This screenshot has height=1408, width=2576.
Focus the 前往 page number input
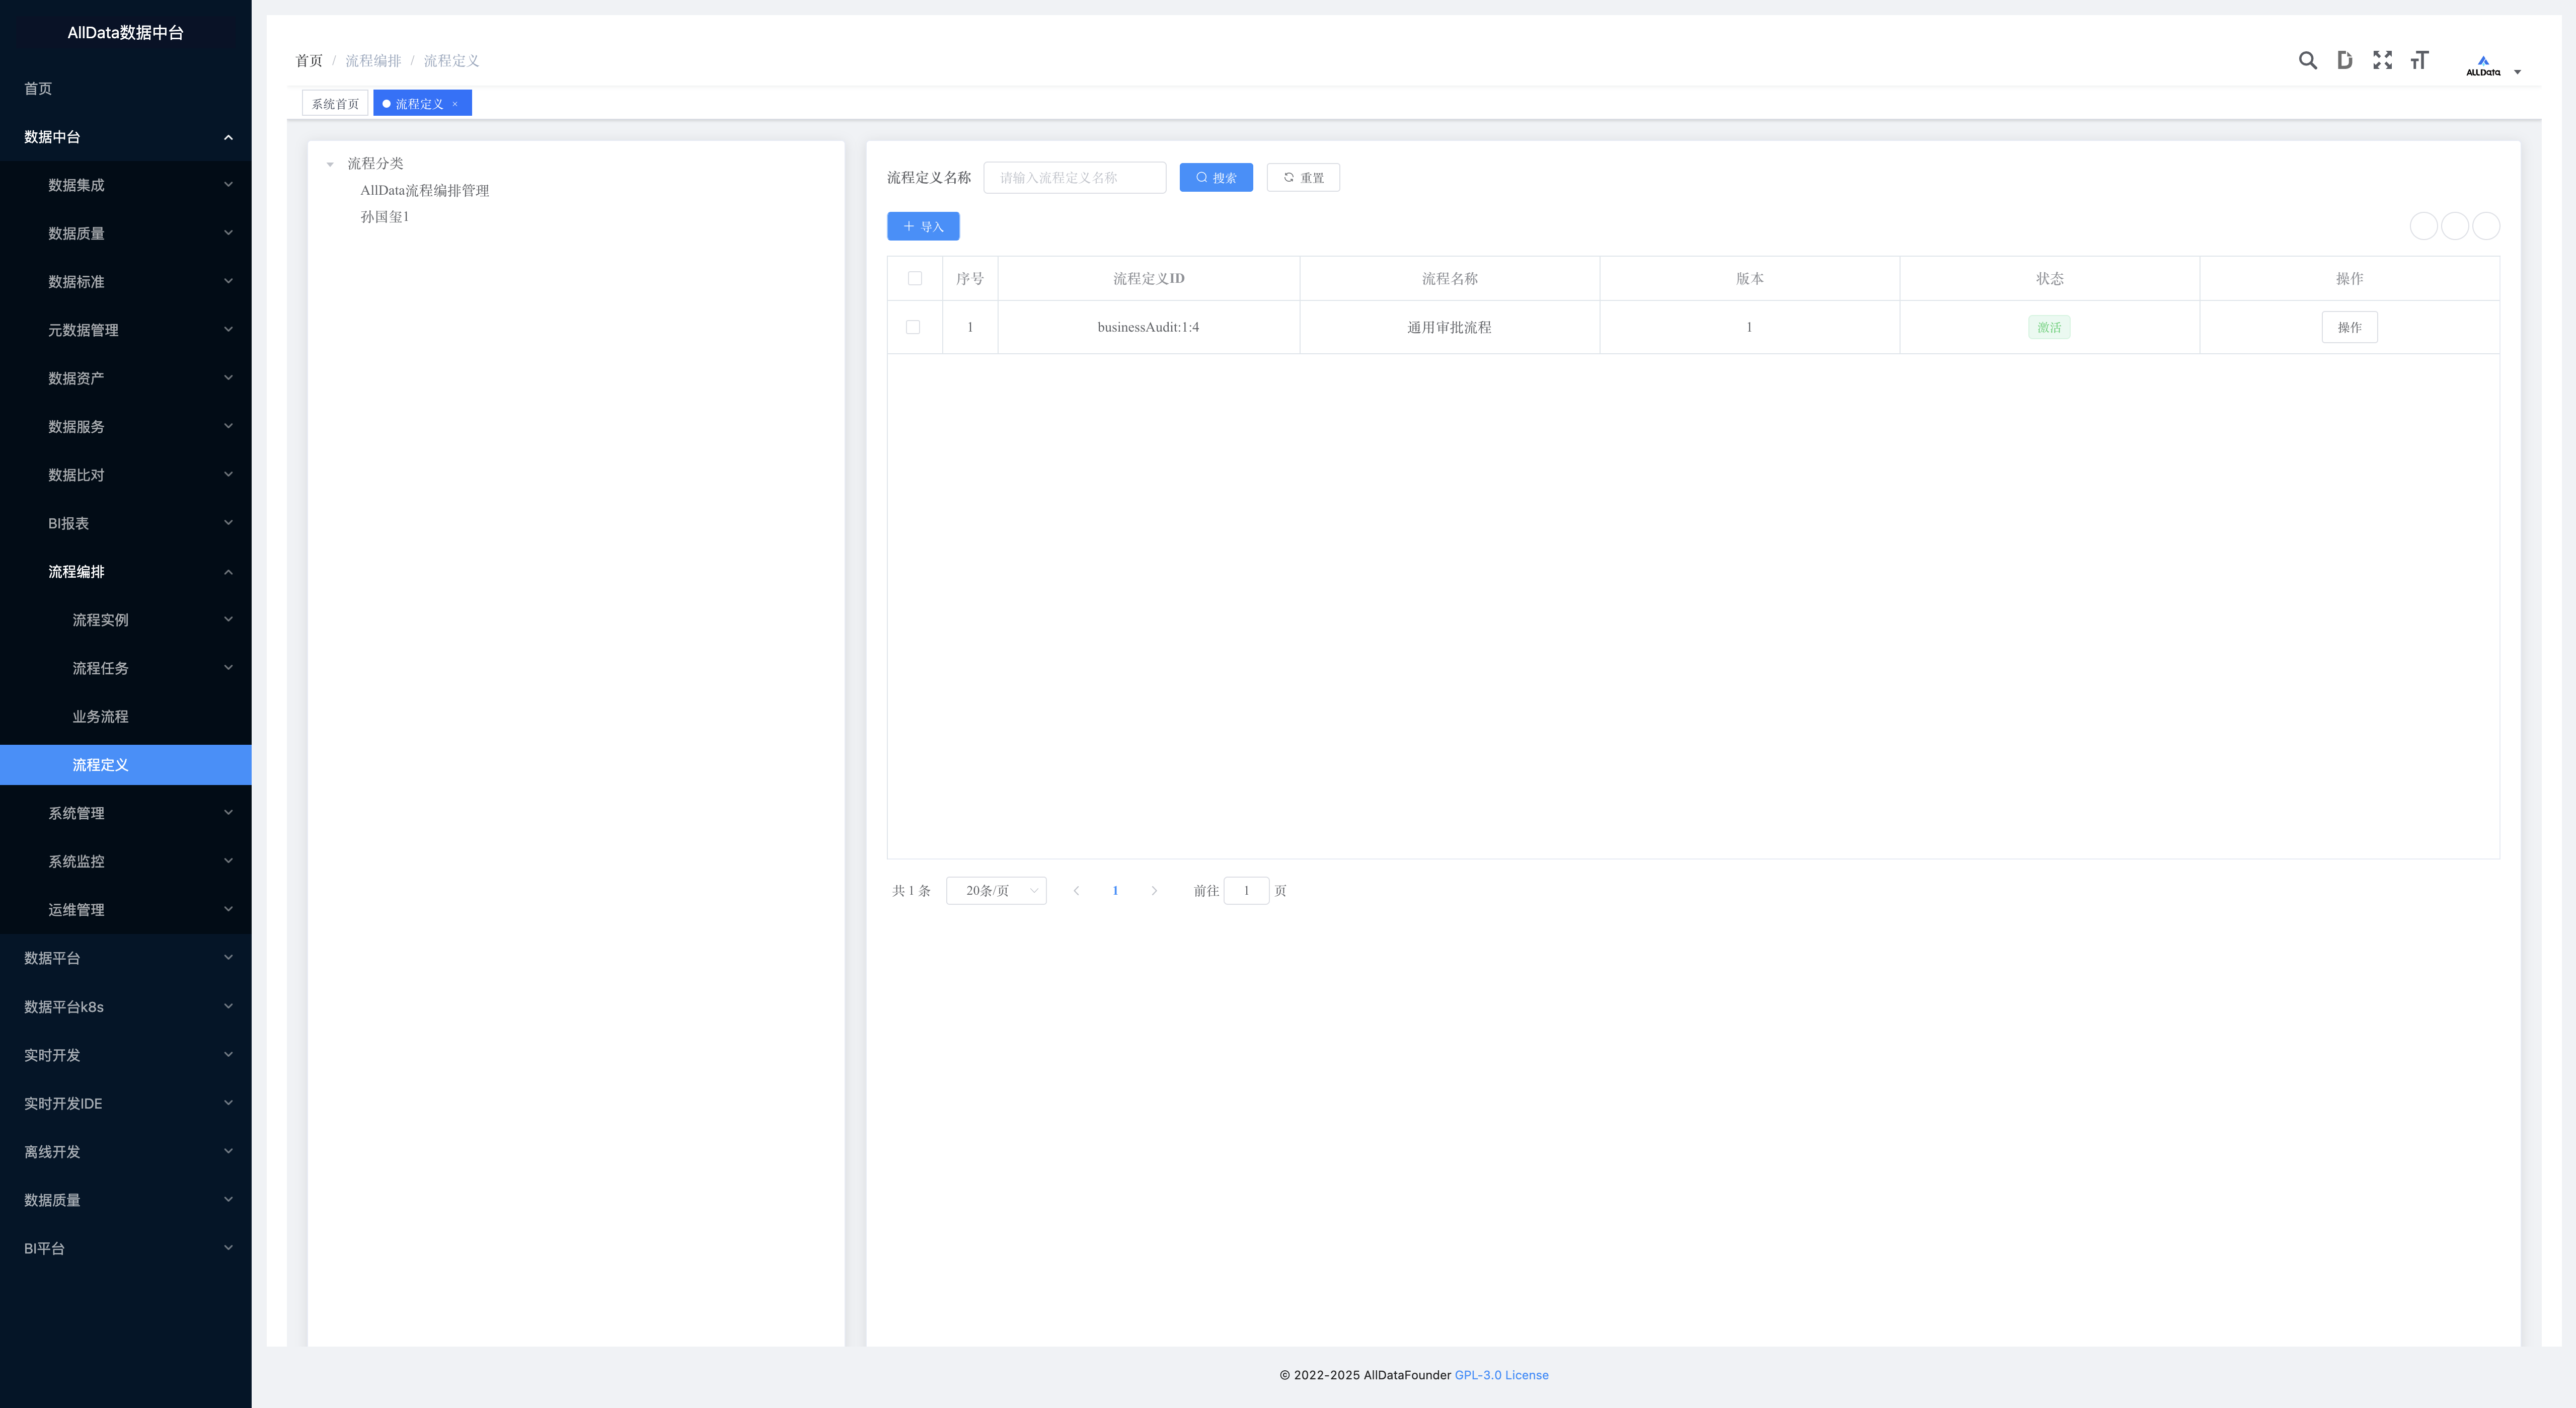click(x=1246, y=891)
